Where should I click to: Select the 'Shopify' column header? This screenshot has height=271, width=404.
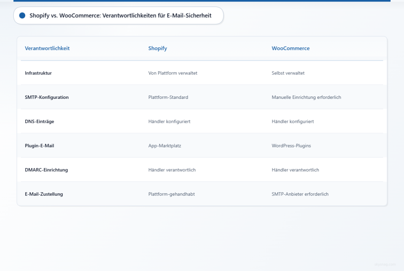click(158, 48)
